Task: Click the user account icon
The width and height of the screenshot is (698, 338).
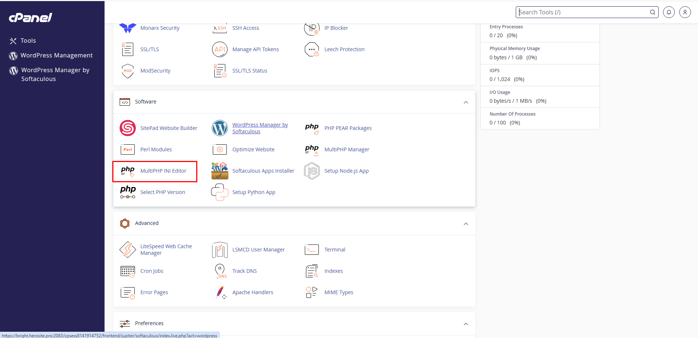Action: 685,12
